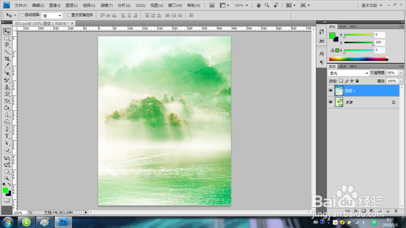Hide layer 图层 1 with eye icon
The image size is (406, 228).
tap(330, 90)
